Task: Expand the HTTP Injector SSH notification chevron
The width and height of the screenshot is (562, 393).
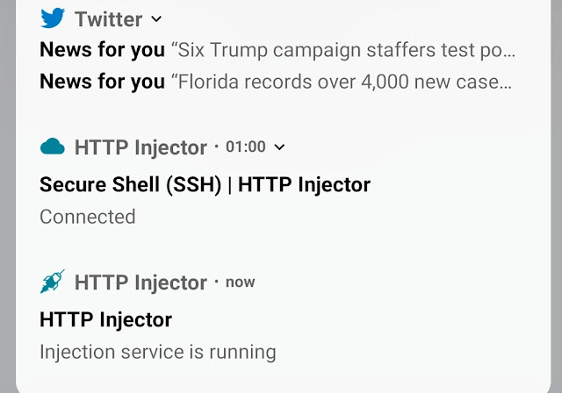Action: click(279, 146)
